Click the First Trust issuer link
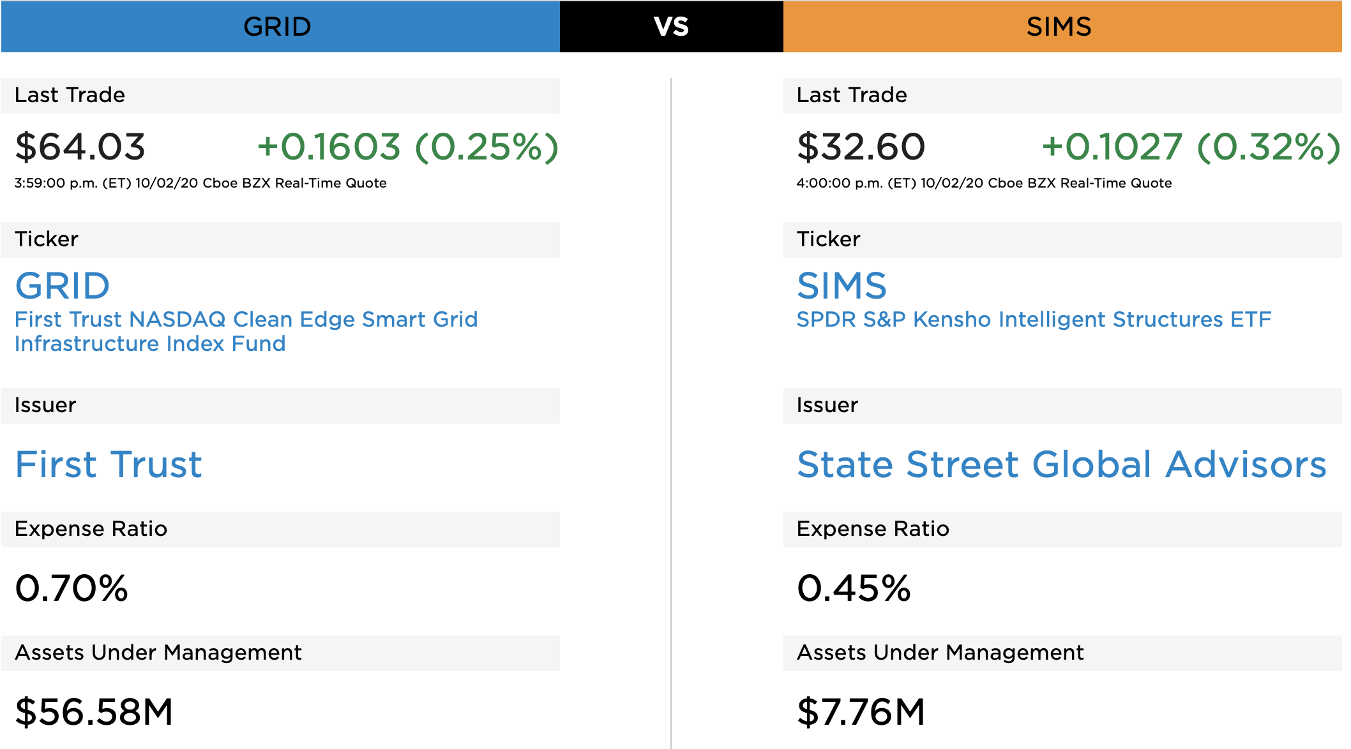Viewport: 1351px width, 749px height. tap(109, 464)
